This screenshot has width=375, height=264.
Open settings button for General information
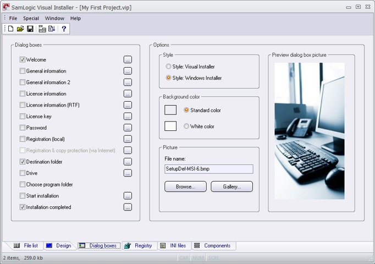pos(128,71)
